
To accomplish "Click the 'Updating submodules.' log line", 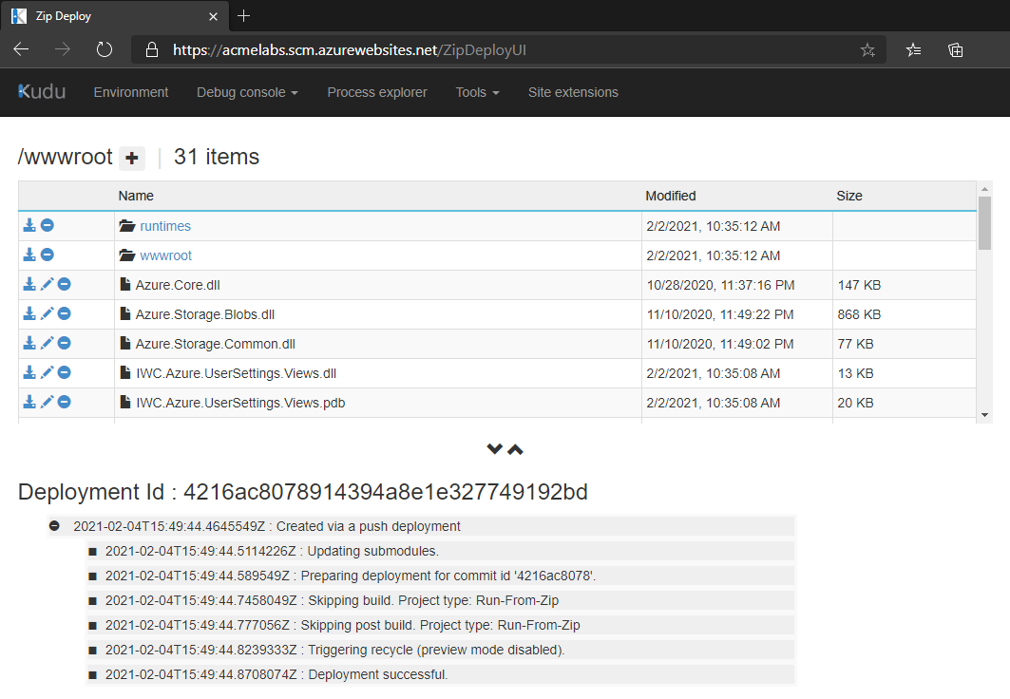I will (440, 551).
